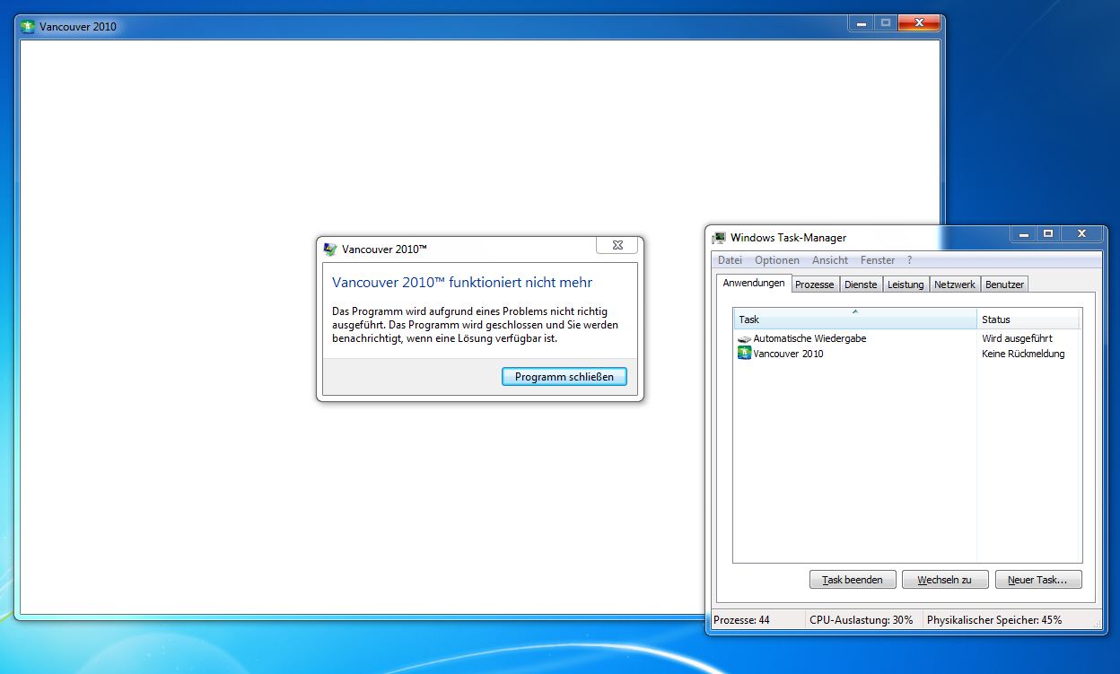Screen dimensions: 1120x674
Task: Select the Anwendungen tab
Action: 754,284
